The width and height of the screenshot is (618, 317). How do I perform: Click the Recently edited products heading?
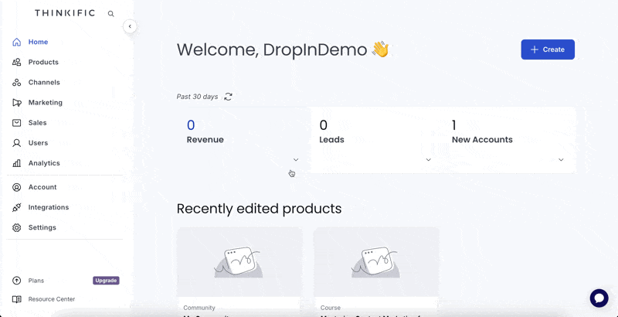[259, 209]
